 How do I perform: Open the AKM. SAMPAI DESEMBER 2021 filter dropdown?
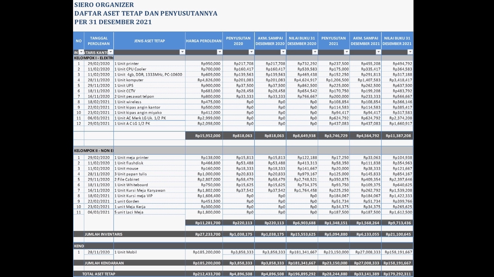pyautogui.click(x=378, y=52)
